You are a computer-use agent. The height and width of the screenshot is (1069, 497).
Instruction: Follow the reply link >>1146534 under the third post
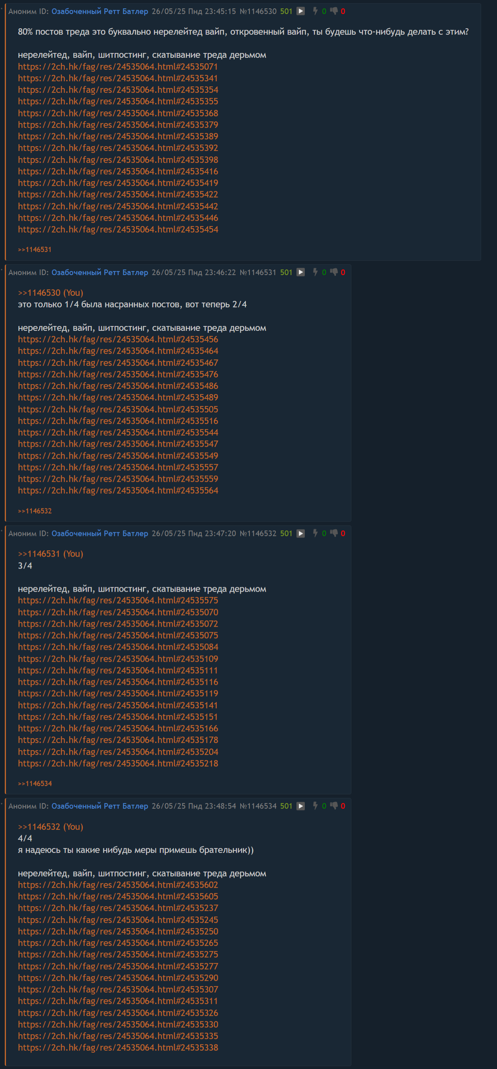pos(35,784)
